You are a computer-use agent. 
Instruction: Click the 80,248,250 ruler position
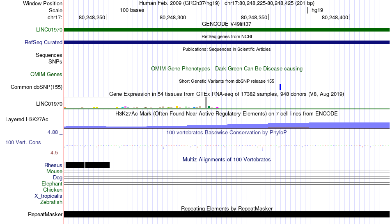tap(92, 17)
